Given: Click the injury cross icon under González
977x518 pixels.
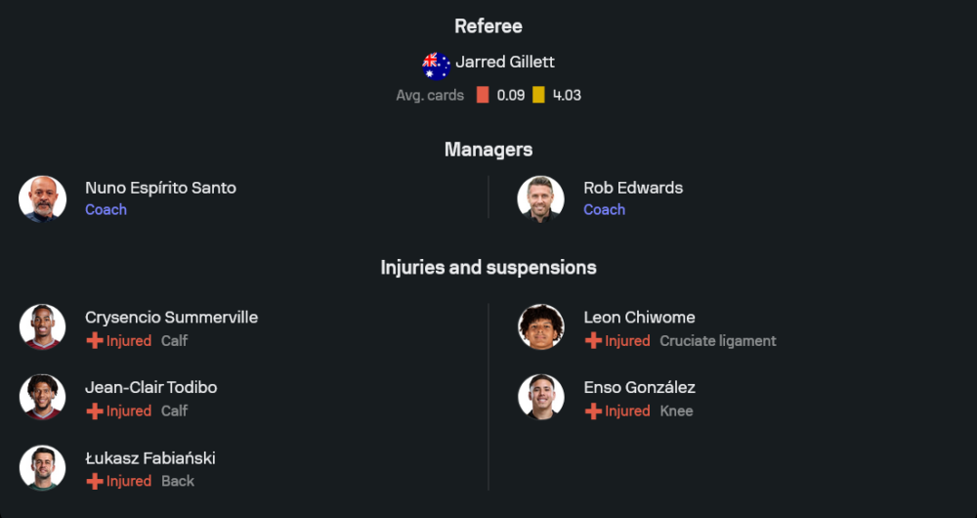Looking at the screenshot, I should click(x=593, y=411).
